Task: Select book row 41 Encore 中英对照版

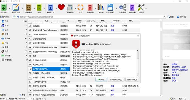Action: (49, 34)
